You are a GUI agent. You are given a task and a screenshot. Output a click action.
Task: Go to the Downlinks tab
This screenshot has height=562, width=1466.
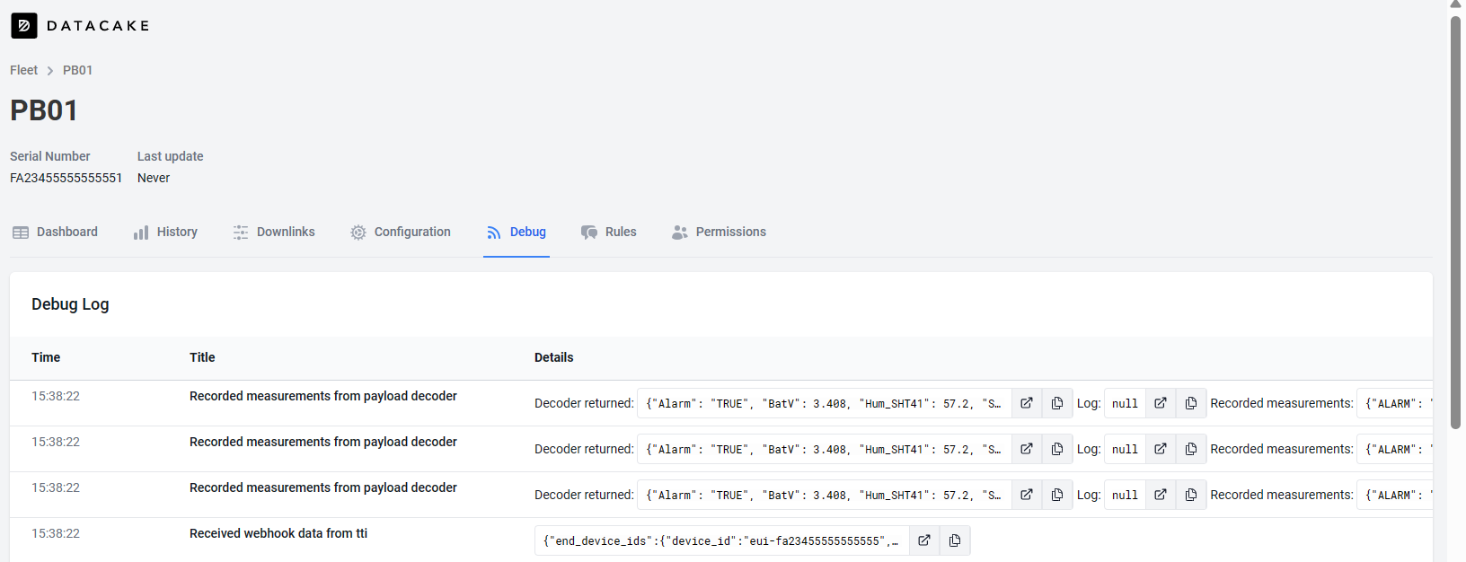click(x=274, y=232)
